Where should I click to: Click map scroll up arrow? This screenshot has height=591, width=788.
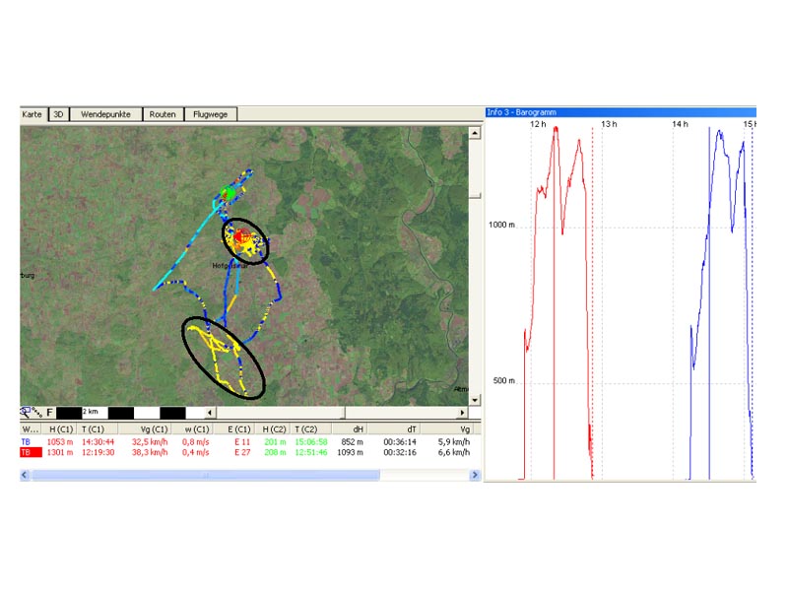475,133
